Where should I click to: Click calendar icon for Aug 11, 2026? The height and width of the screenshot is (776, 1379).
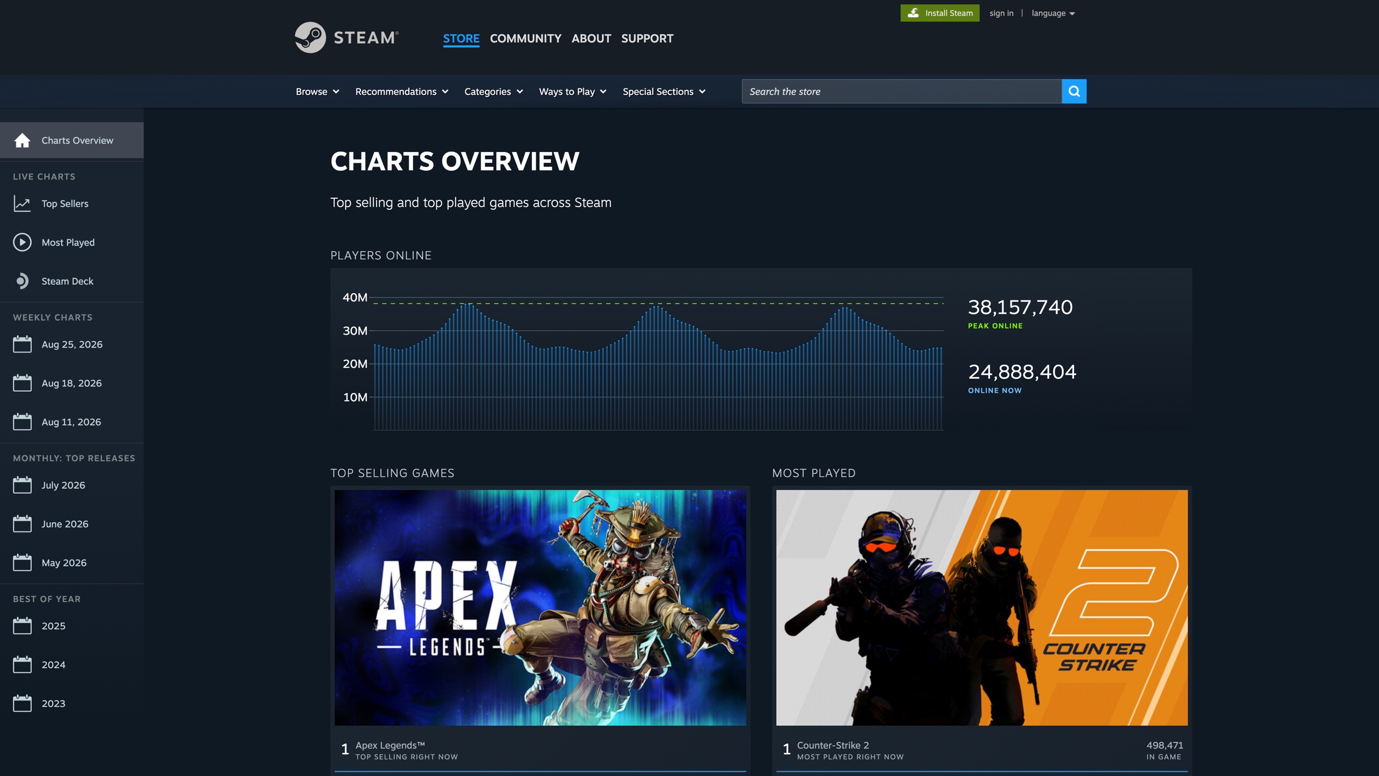(22, 422)
